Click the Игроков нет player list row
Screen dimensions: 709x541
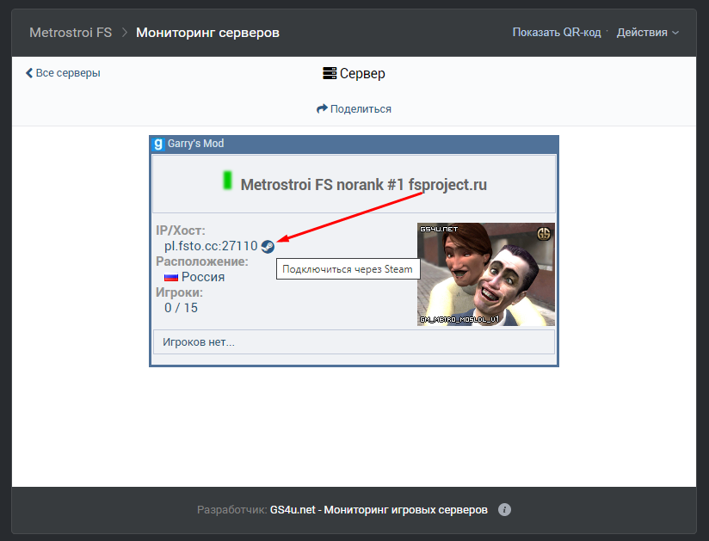354,342
